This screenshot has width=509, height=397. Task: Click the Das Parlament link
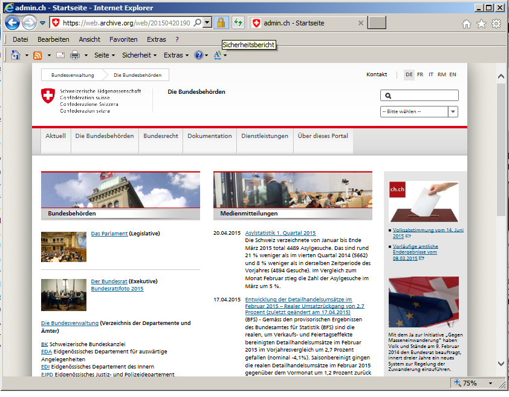coord(109,233)
